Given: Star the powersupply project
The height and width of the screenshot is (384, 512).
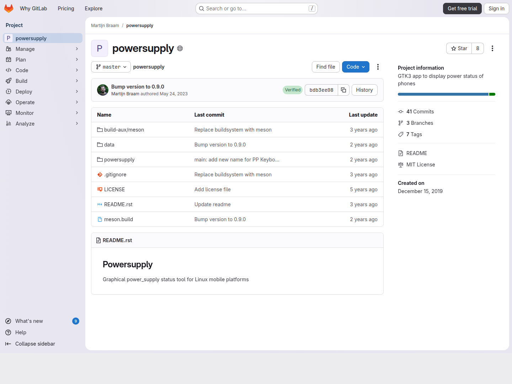Looking at the screenshot, I should click(459, 48).
